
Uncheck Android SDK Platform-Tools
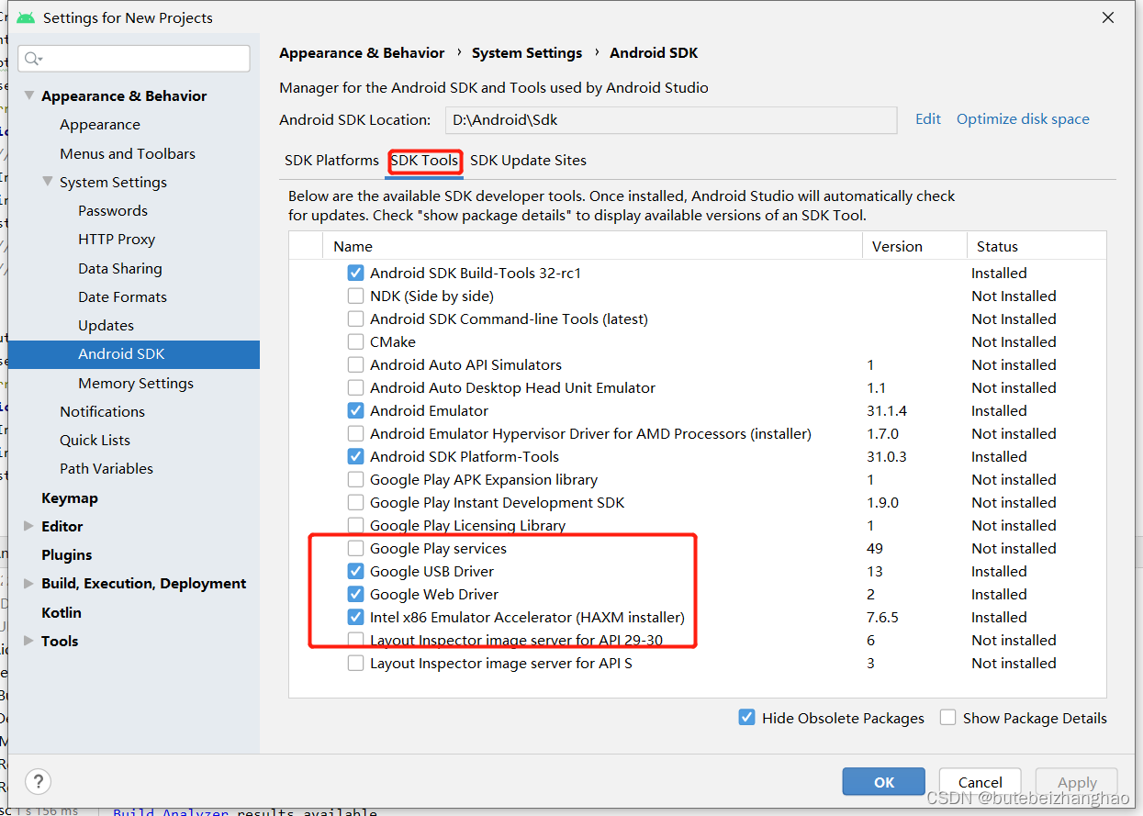(x=355, y=456)
